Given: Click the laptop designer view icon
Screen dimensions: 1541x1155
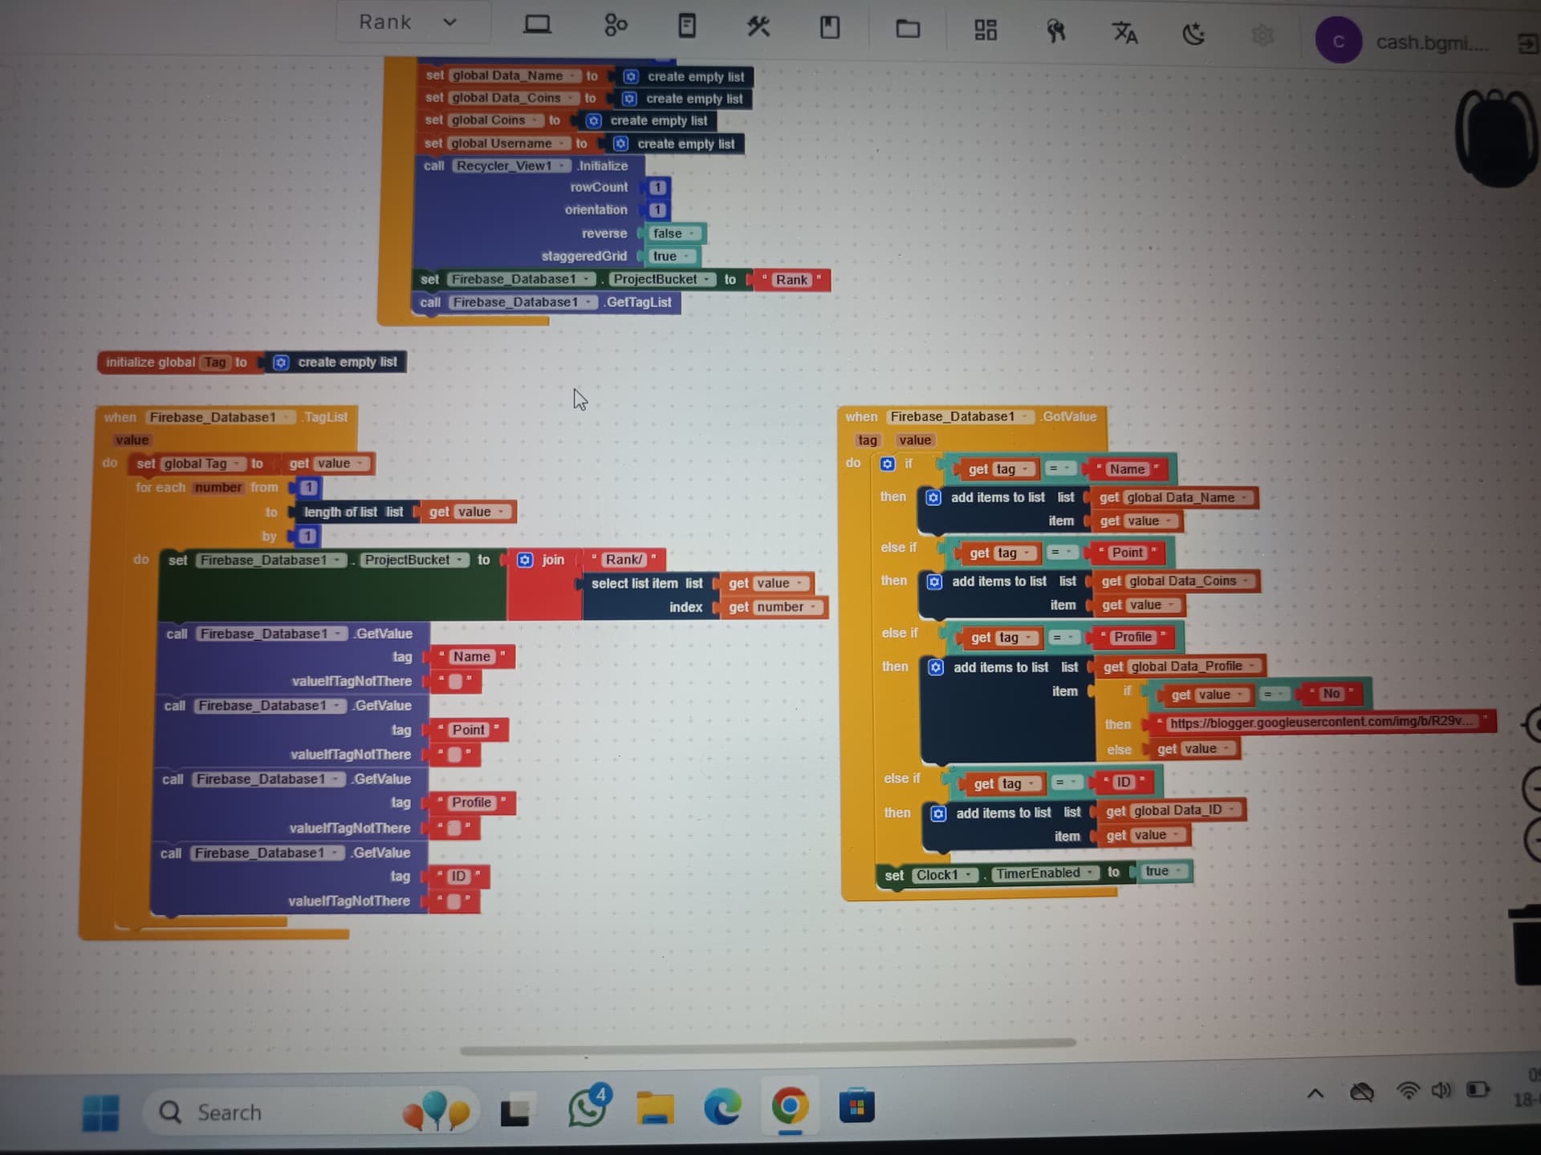Looking at the screenshot, I should point(537,26).
